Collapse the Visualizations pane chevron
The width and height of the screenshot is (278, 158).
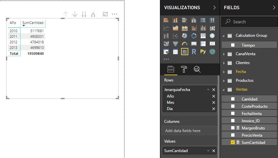point(214,8)
